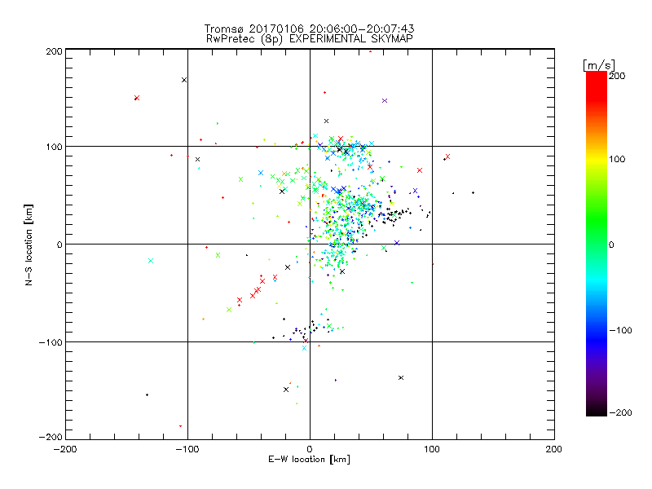The height and width of the screenshot is (489, 652).
Task: Click the red X marker near 110 E-W, 90 N-S
Action: 447,156
